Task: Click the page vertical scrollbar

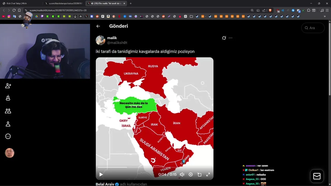Action: tap(330, 59)
